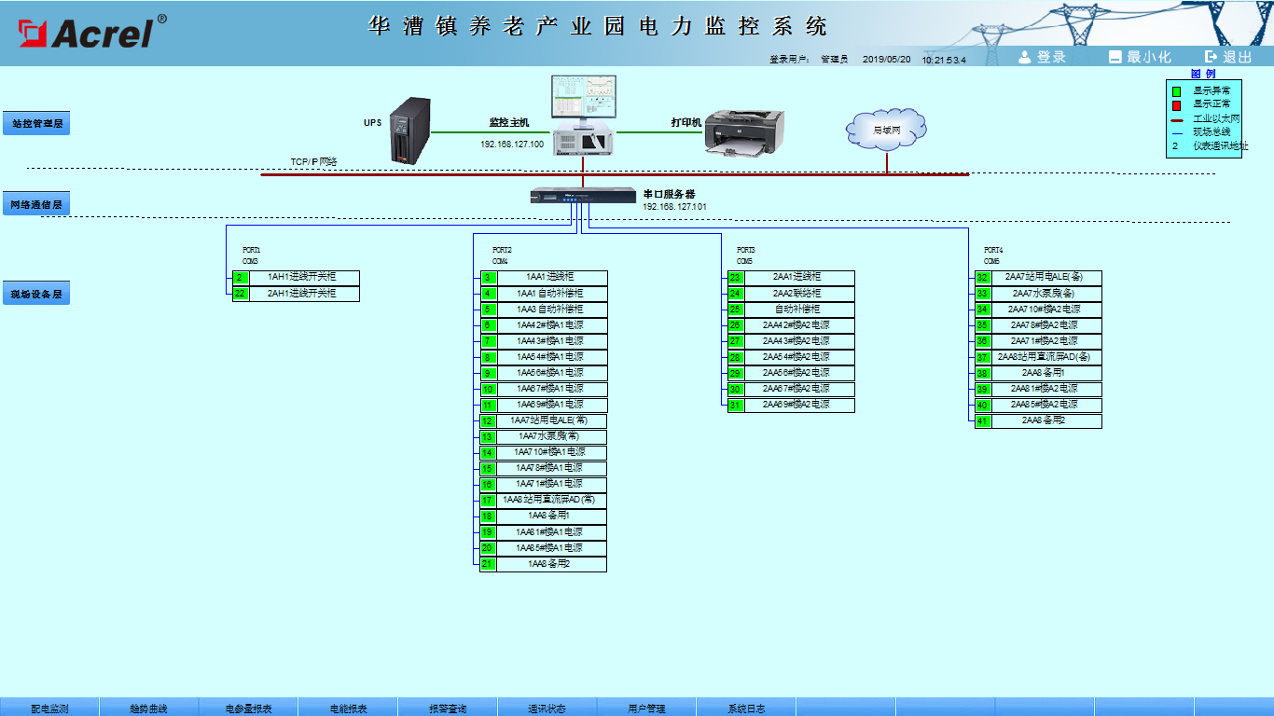Click the UPS device icon
The image size is (1274, 716).
(410, 131)
